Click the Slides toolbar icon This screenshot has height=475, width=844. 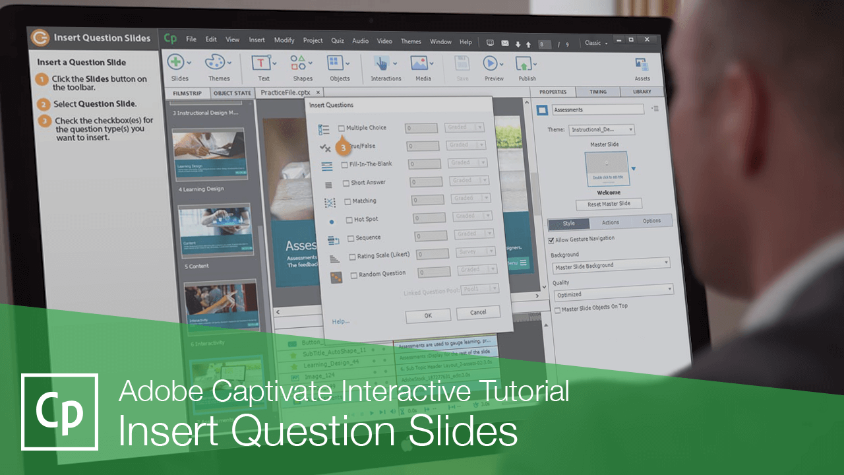[177, 63]
